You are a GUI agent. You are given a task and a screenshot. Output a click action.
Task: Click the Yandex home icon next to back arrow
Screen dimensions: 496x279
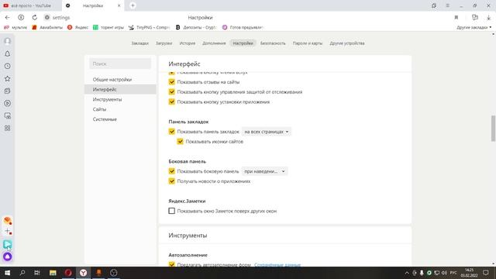21,17
